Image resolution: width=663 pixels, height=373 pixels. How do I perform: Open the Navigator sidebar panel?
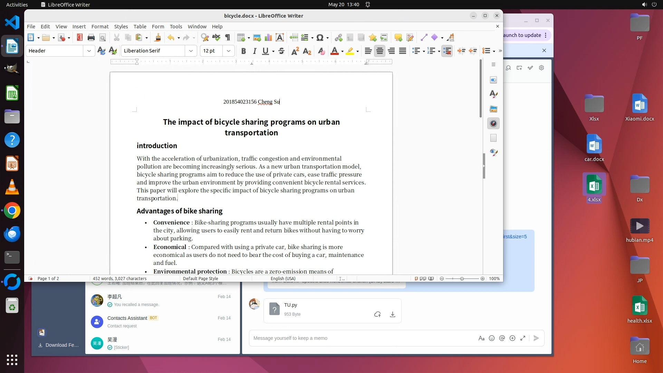coord(493,123)
